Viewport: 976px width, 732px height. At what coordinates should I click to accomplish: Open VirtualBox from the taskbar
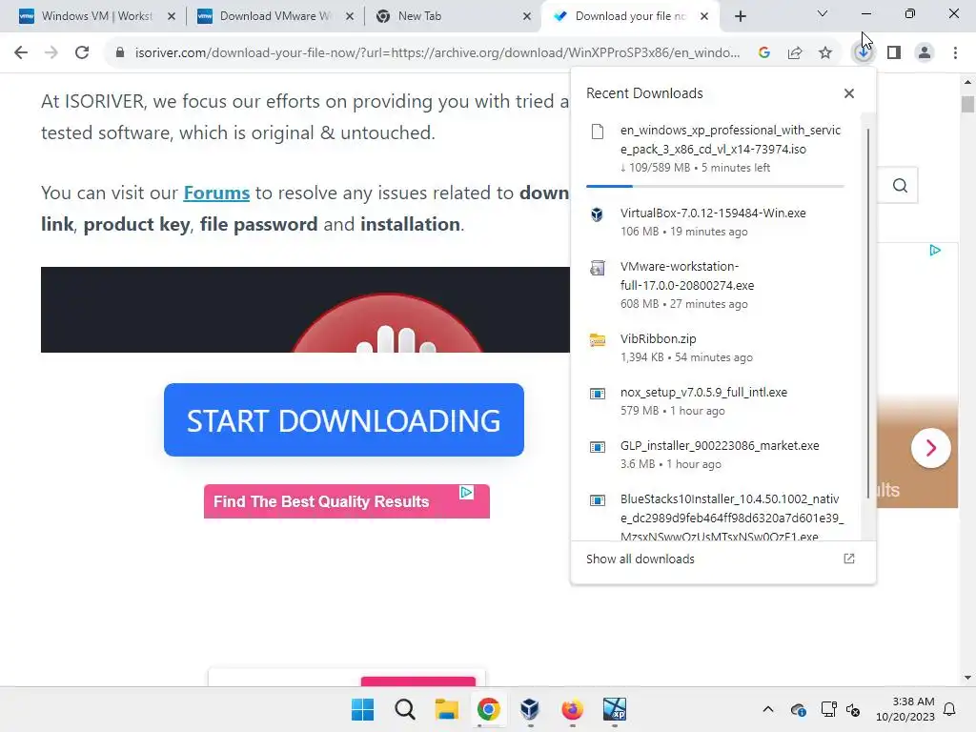point(530,709)
